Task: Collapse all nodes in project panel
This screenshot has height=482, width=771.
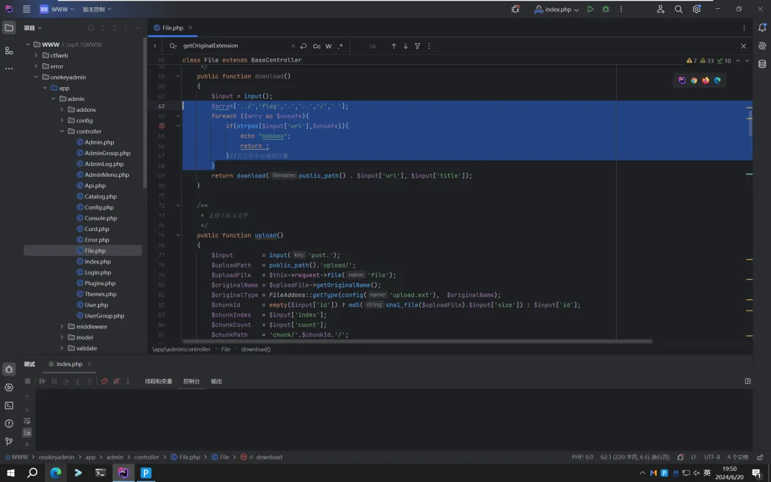Action: 114,28
